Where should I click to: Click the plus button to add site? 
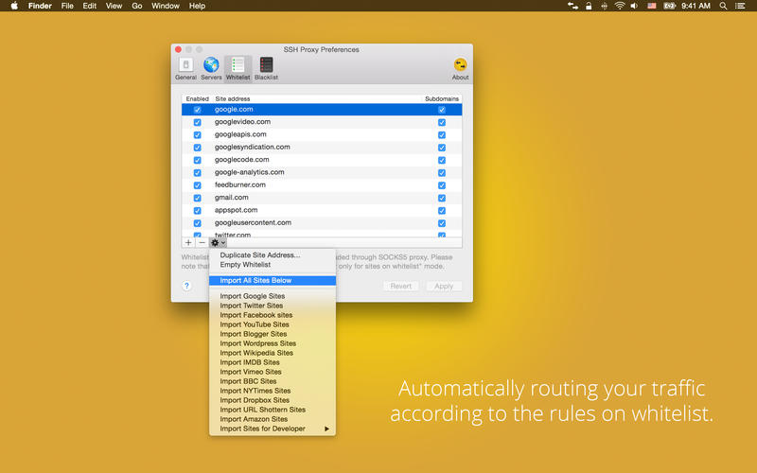click(x=188, y=243)
